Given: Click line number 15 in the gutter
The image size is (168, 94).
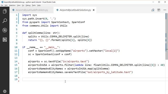Looking at the screenshot, I should click(x=16, y=65).
